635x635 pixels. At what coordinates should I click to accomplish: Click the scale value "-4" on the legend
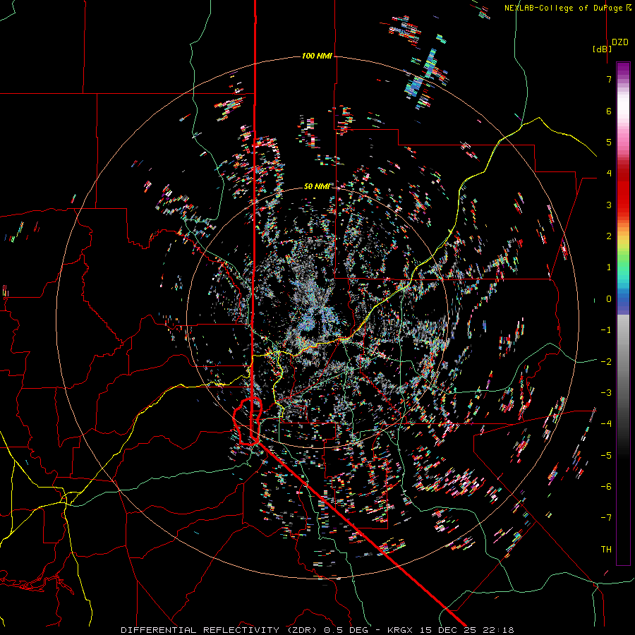pyautogui.click(x=606, y=424)
